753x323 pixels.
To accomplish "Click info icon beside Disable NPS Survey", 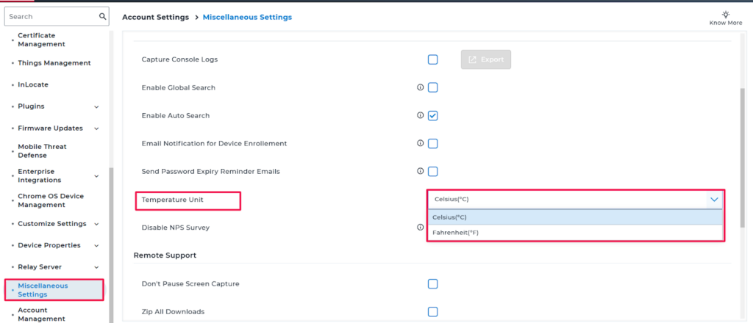I will click(x=421, y=228).
